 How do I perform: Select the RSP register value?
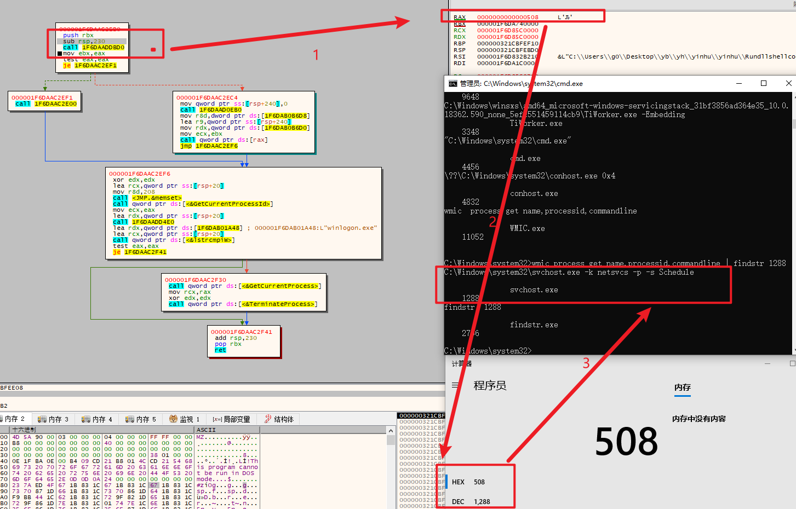coord(508,50)
